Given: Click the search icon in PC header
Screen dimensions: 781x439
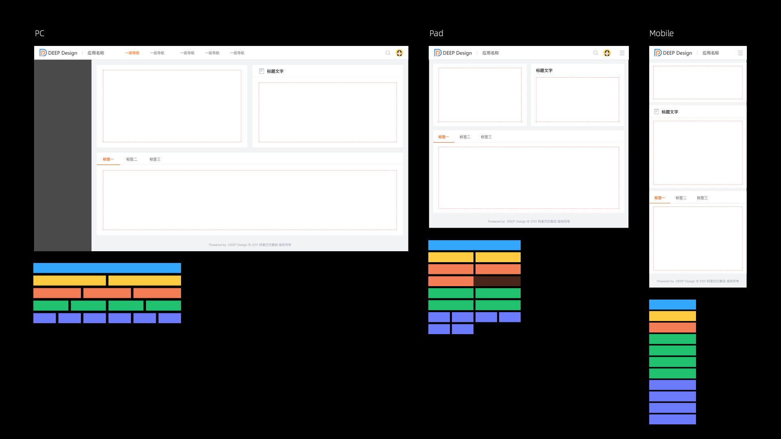Looking at the screenshot, I should click(x=388, y=53).
